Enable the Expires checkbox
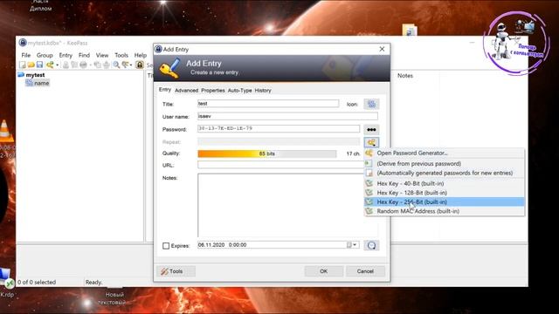The height and width of the screenshot is (314, 559). (166, 246)
